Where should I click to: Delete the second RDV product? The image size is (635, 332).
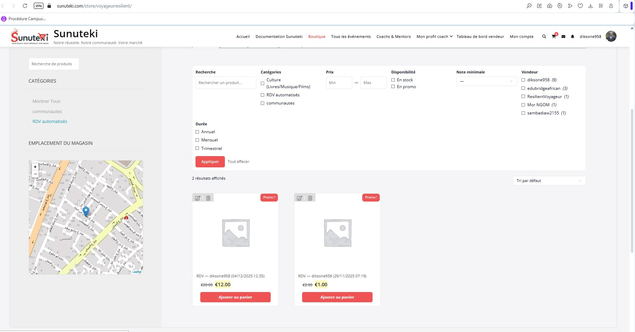[310, 198]
